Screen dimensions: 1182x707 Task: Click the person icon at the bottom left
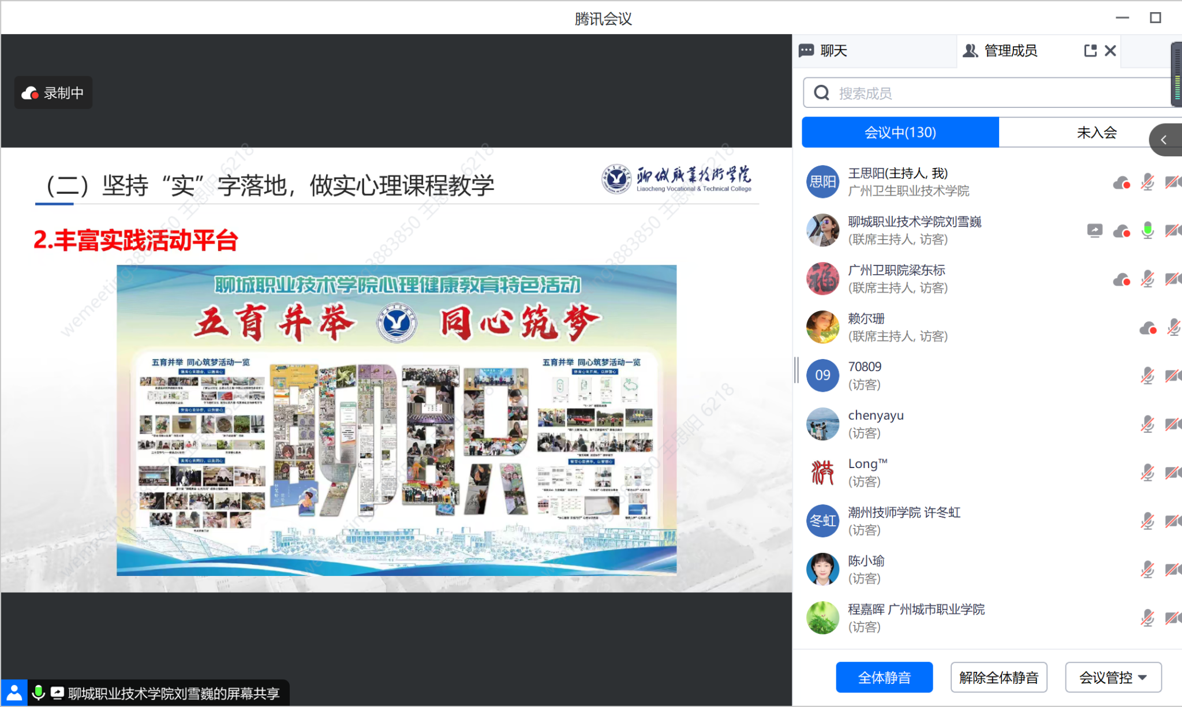coord(14,693)
